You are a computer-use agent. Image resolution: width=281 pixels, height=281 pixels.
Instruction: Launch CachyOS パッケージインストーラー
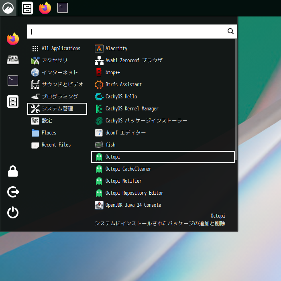tap(163, 120)
